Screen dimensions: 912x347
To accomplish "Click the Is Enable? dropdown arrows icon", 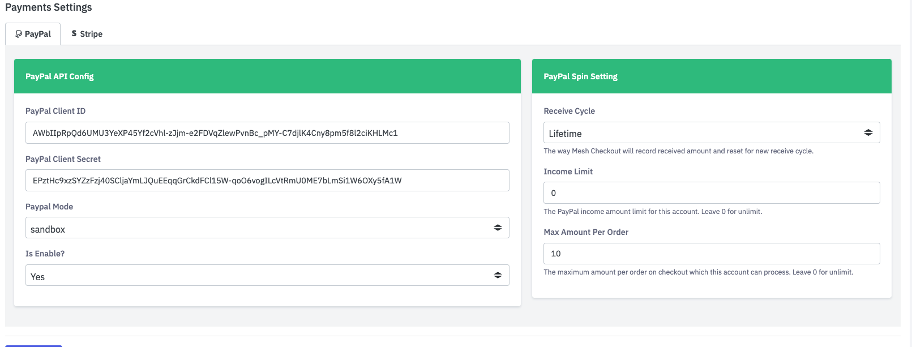I will (498, 275).
